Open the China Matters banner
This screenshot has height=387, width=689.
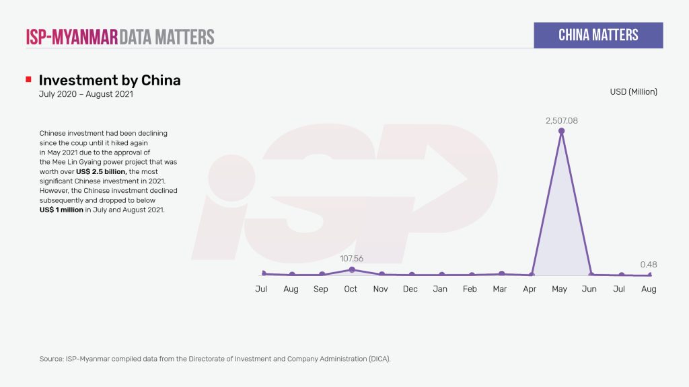pyautogui.click(x=598, y=36)
